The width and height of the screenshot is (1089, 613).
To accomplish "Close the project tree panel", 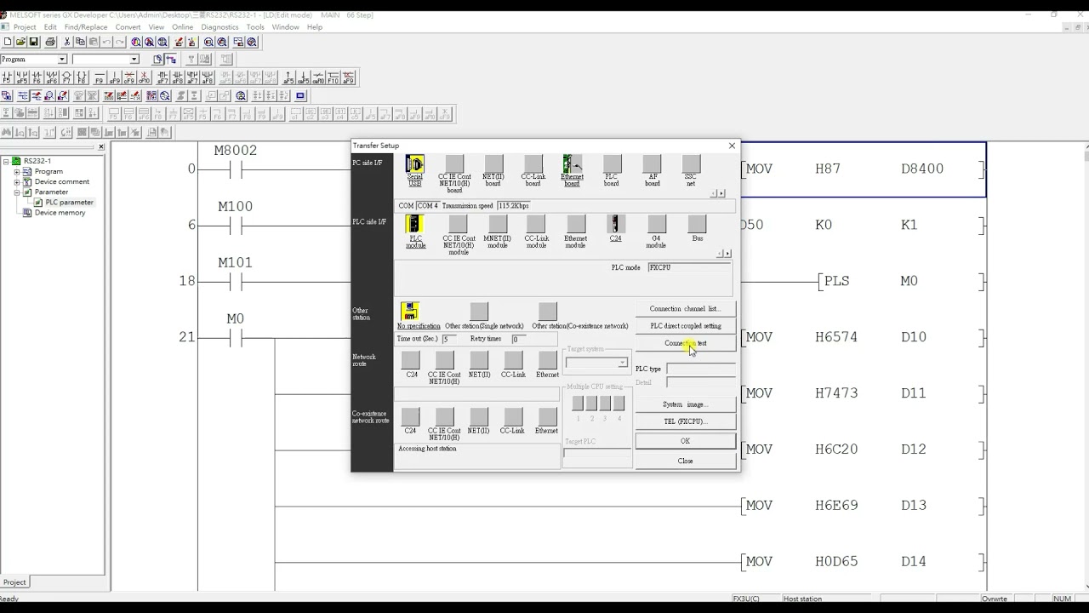I will tap(101, 146).
